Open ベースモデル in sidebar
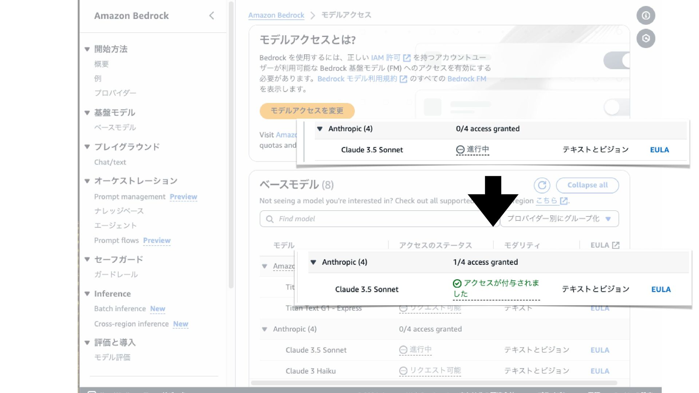 (x=115, y=127)
